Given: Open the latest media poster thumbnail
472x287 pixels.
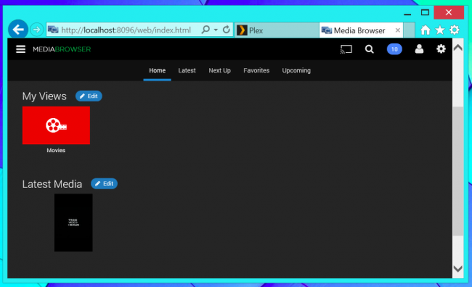Looking at the screenshot, I should point(74,223).
